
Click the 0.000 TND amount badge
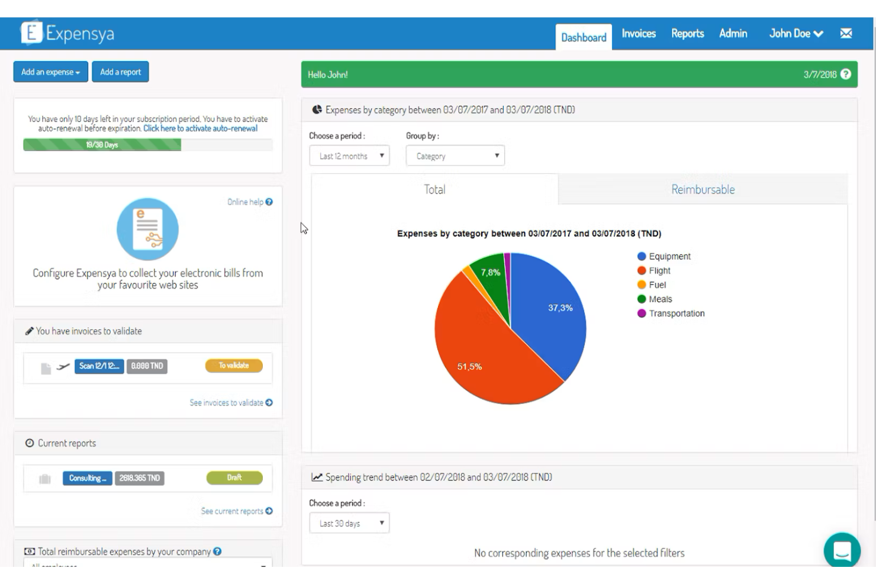pos(147,366)
